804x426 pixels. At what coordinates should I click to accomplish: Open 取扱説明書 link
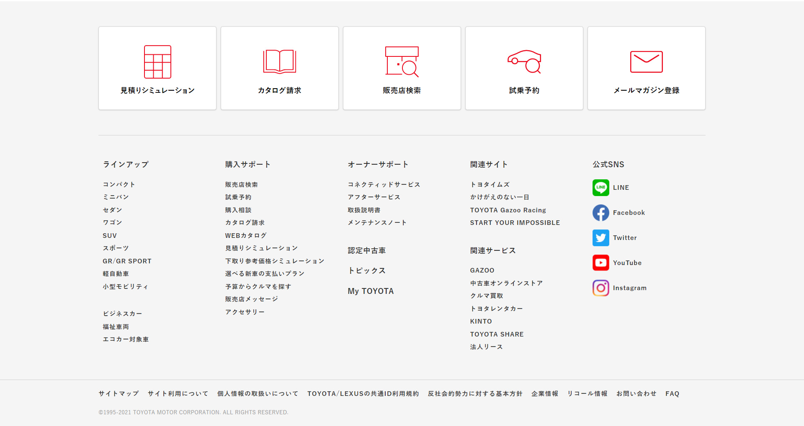(364, 210)
